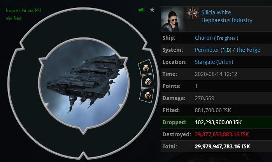This screenshot has width=272, height=162.
Task: Click the Verified status text
Action: click(14, 18)
